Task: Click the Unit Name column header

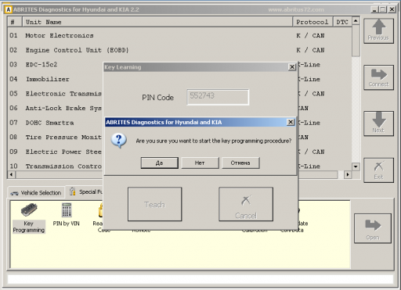Action: click(157, 22)
